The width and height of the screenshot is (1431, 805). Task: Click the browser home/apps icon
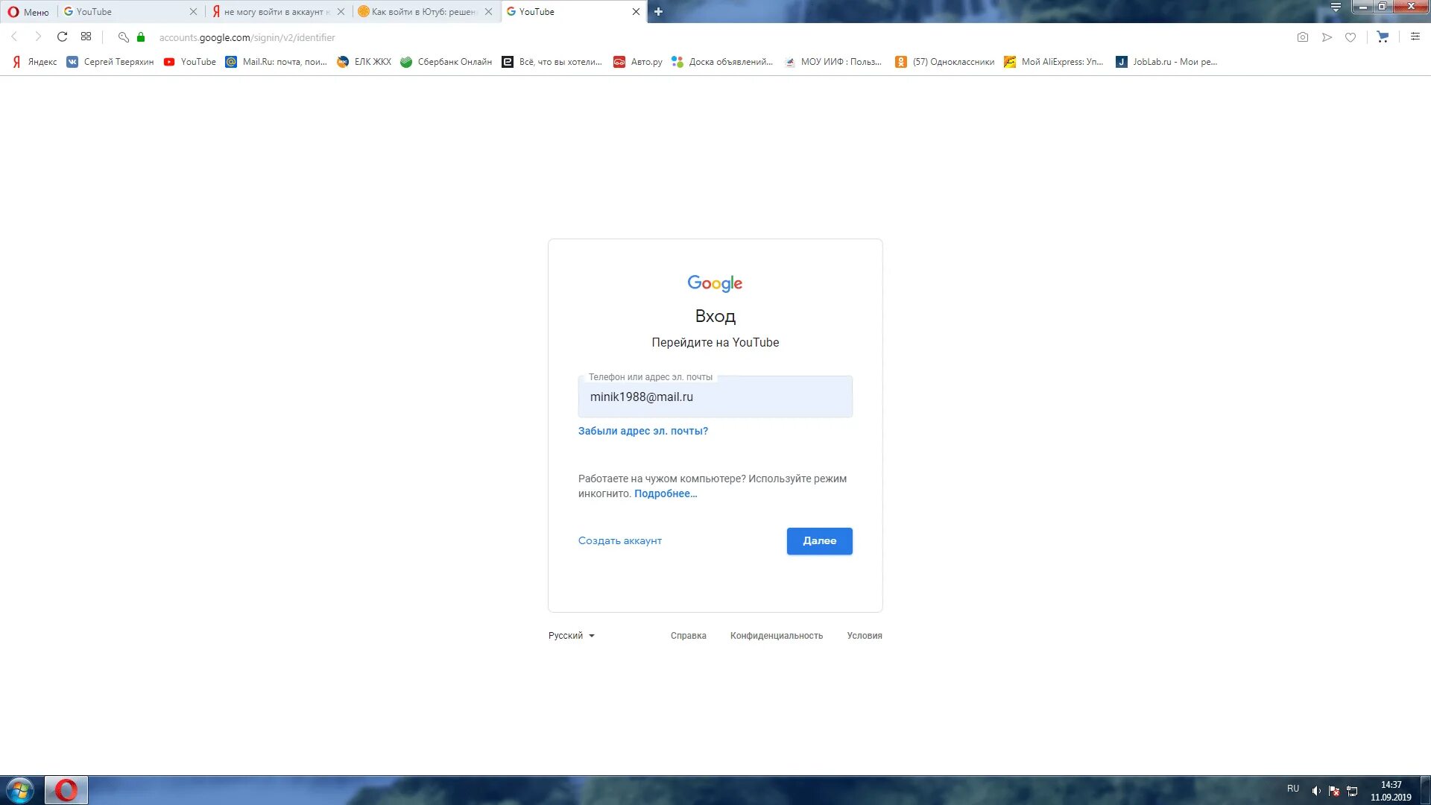pos(86,37)
